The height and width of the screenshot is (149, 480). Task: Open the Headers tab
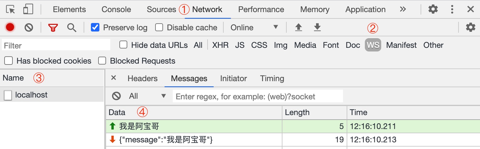142,78
